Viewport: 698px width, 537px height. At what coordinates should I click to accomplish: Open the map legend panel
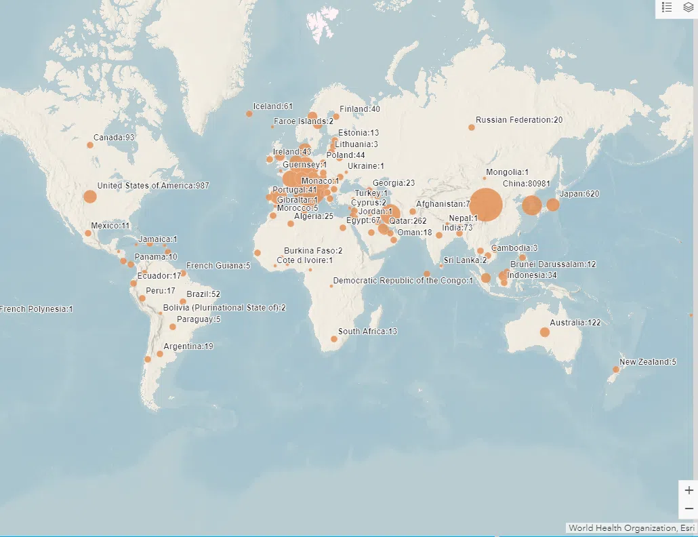click(667, 7)
